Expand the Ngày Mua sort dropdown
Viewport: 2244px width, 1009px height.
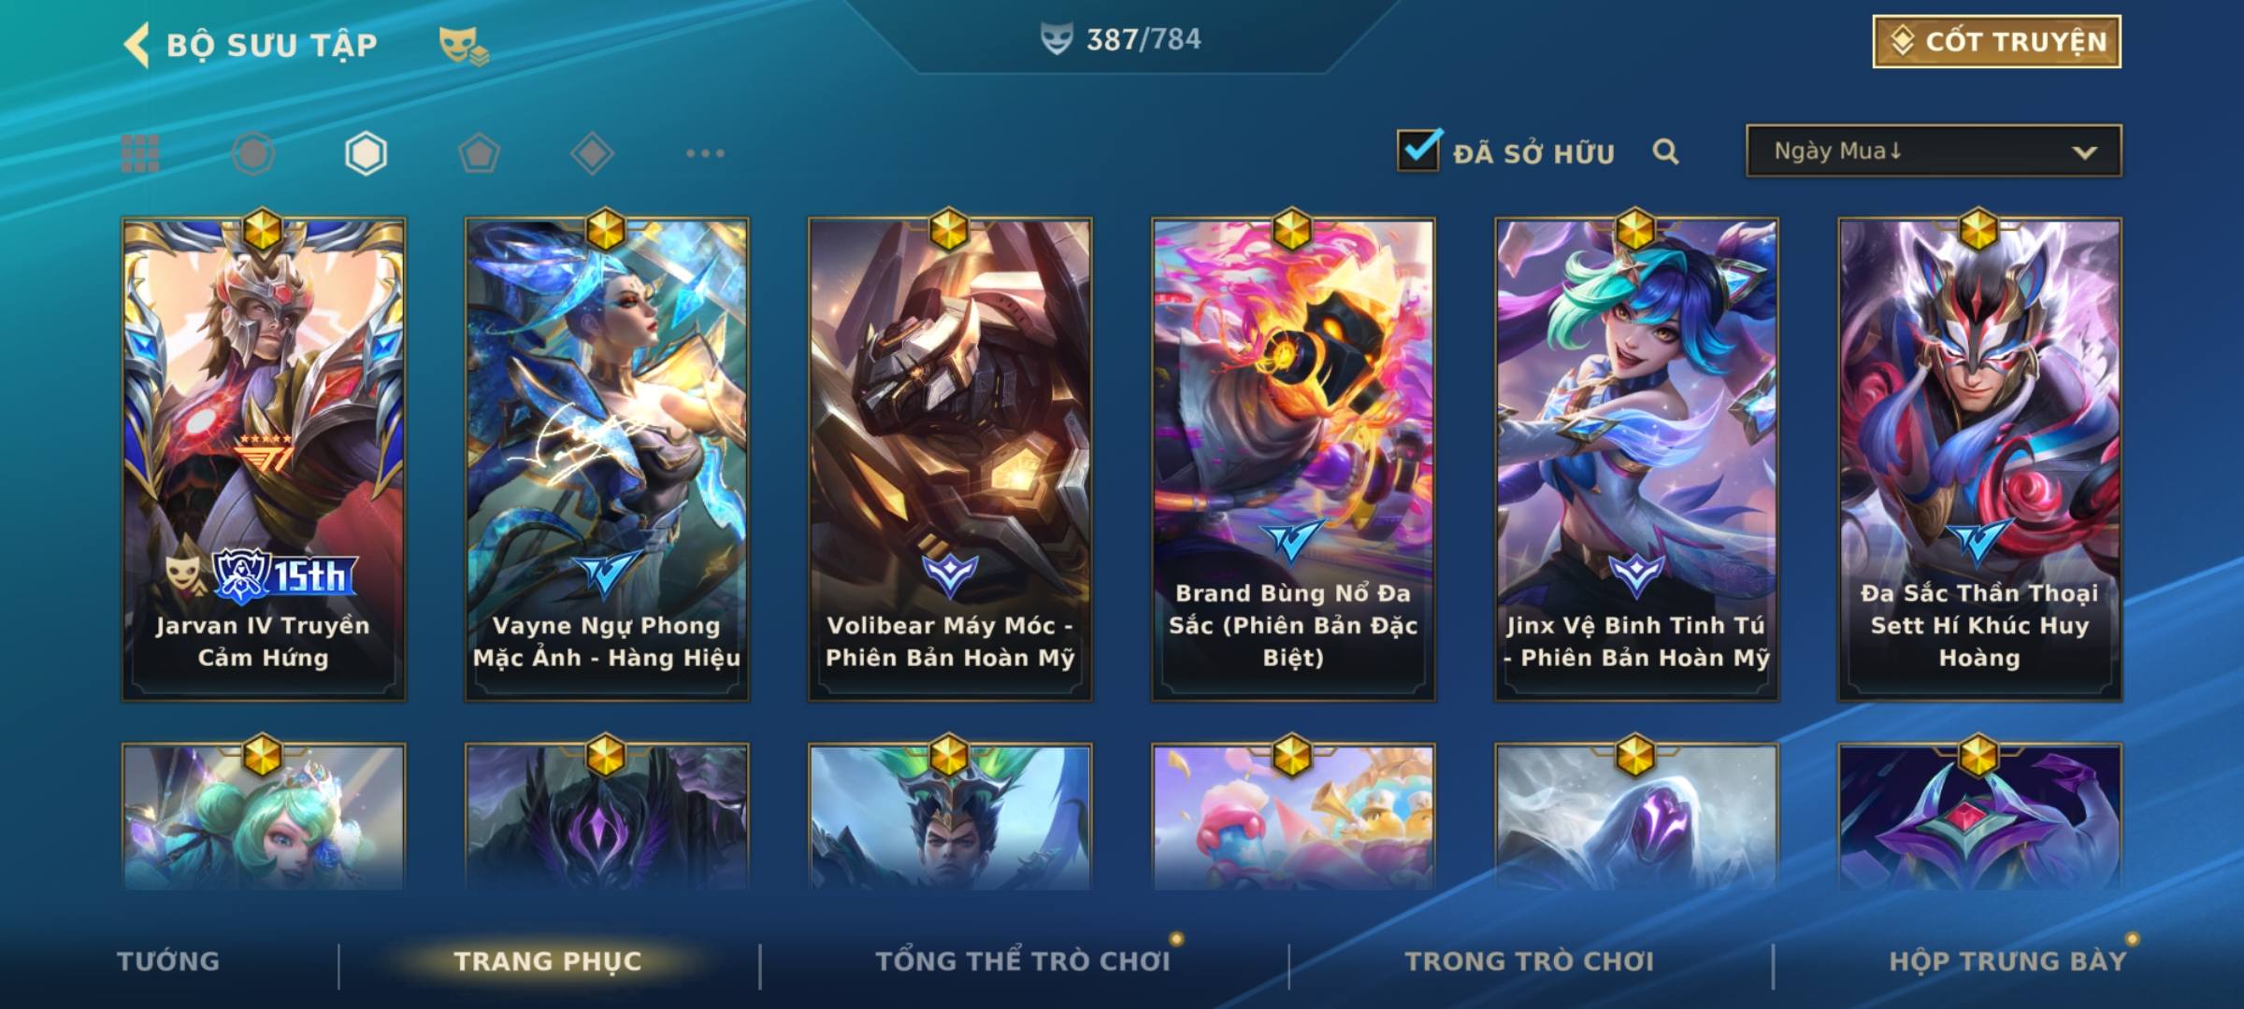1934,150
